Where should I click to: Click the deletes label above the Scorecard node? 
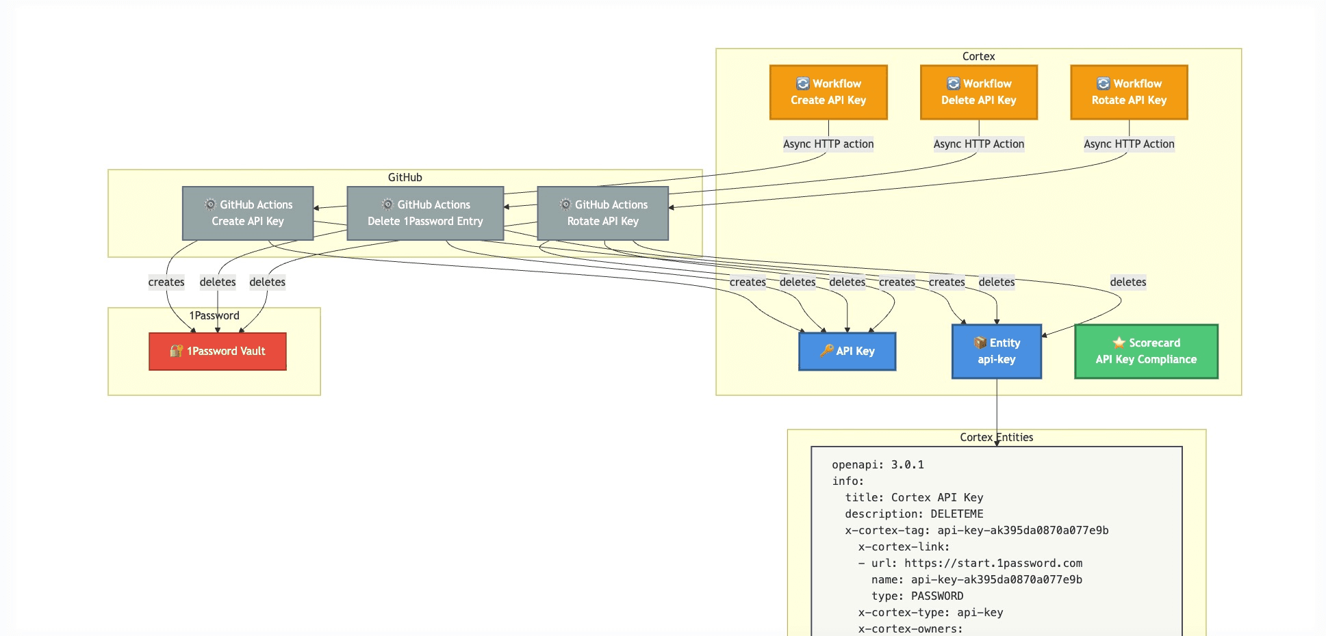1127,282
